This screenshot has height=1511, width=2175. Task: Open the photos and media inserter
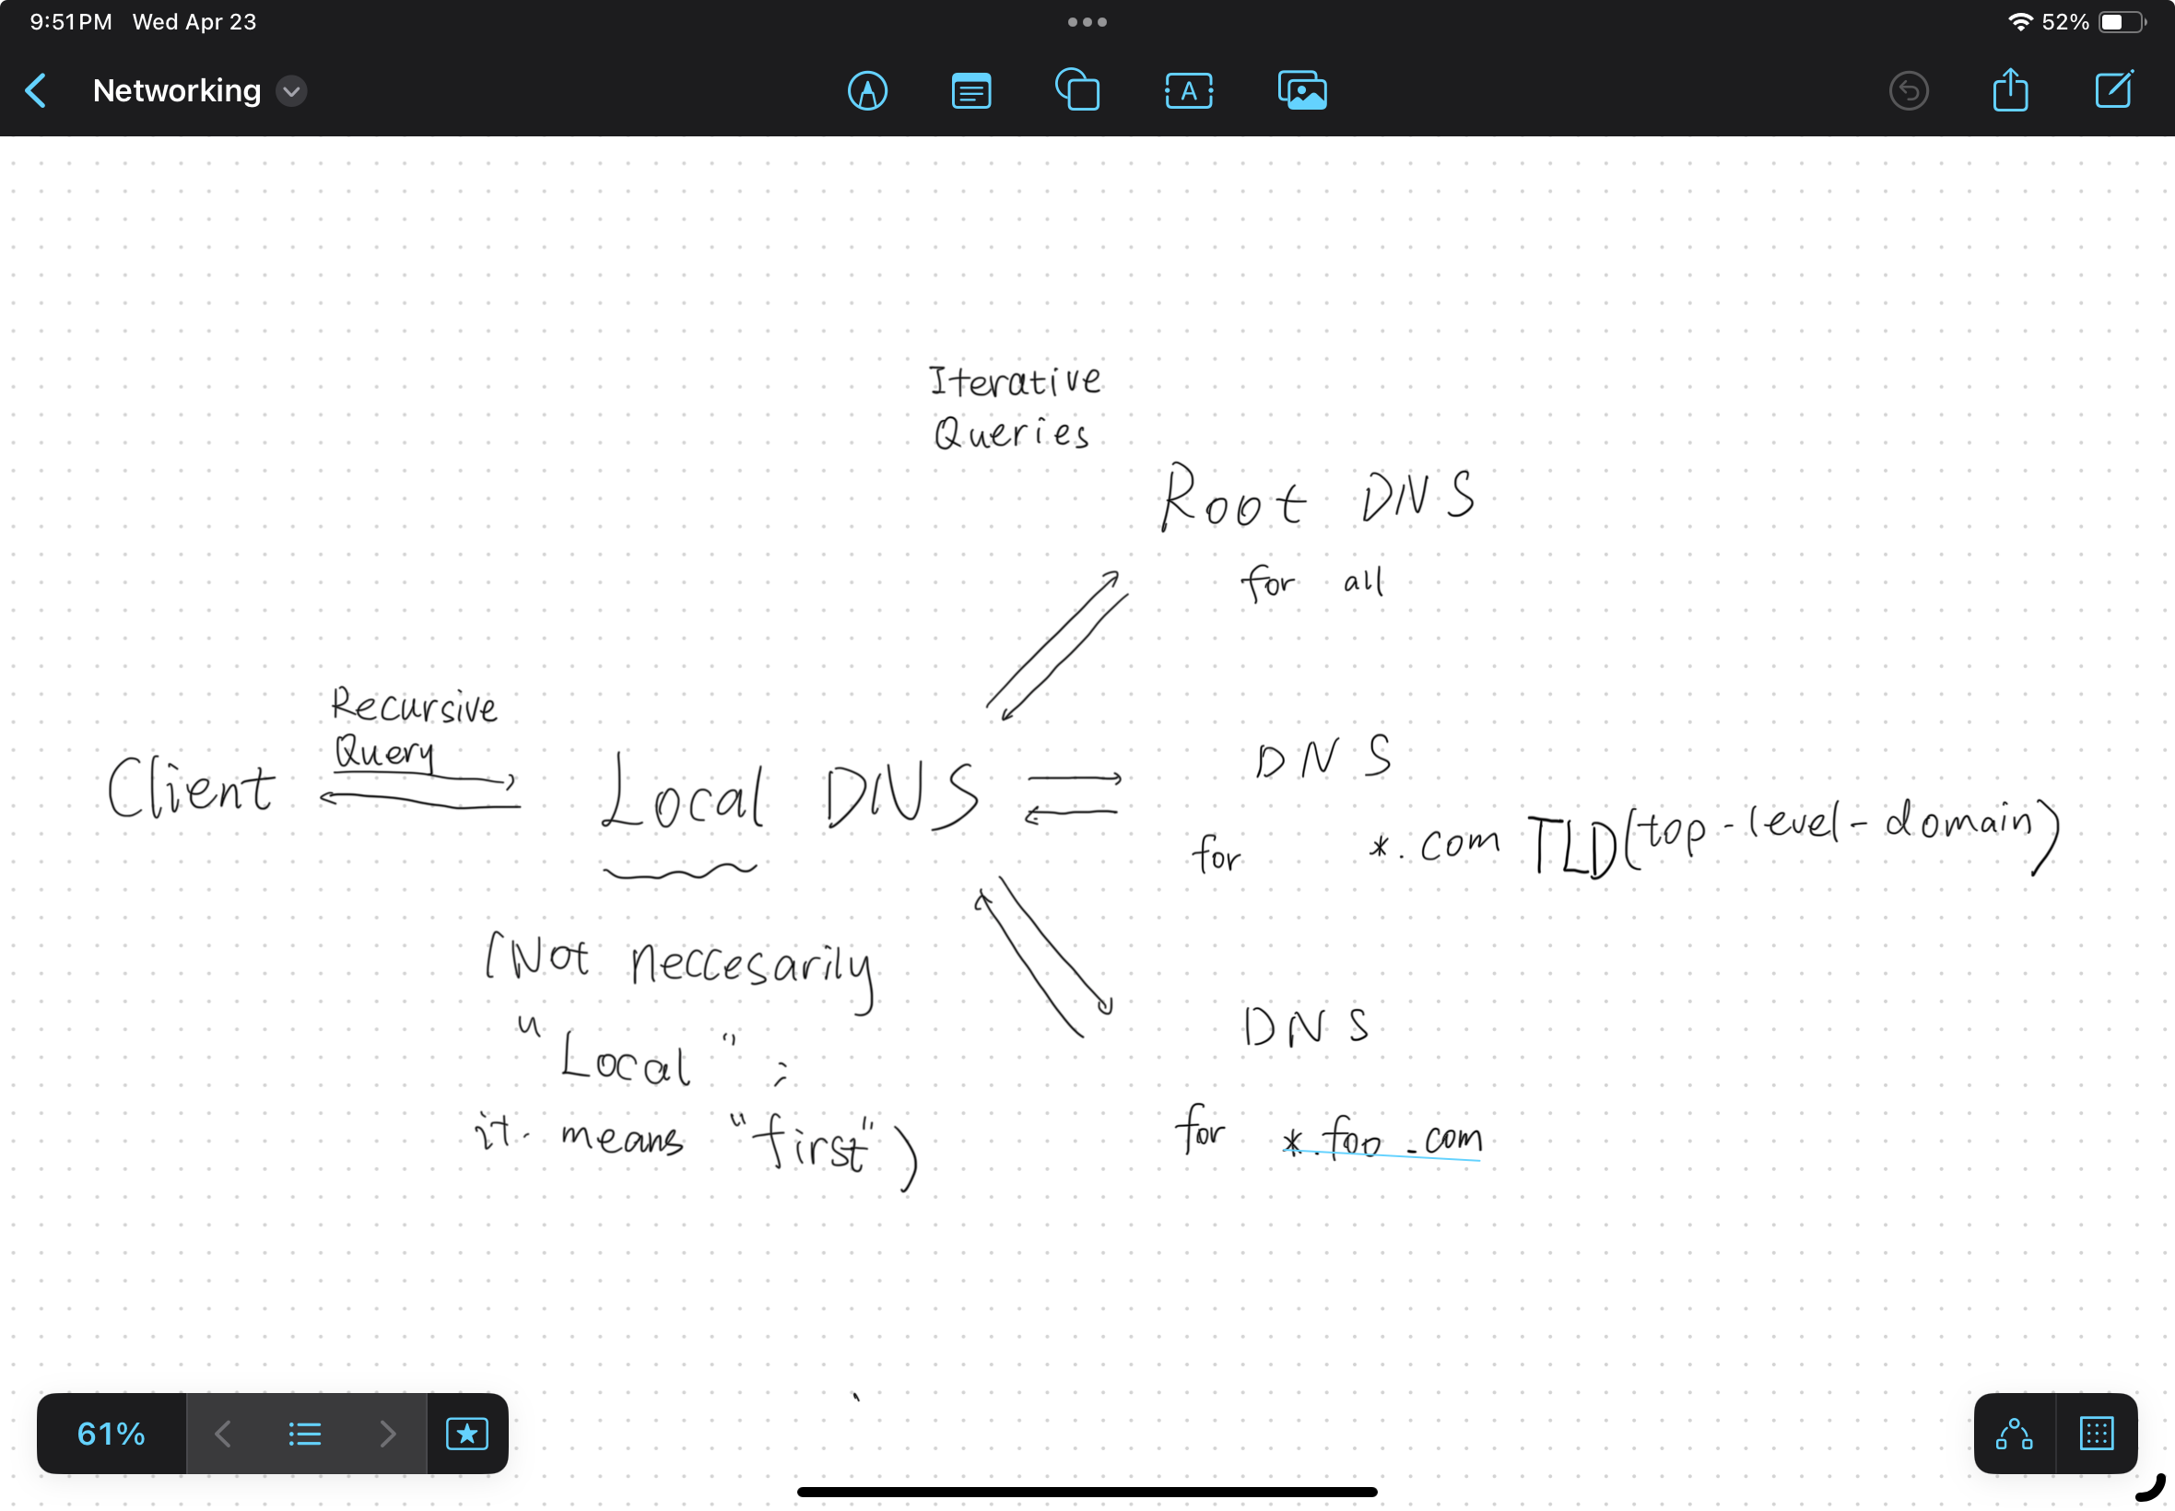click(1302, 90)
